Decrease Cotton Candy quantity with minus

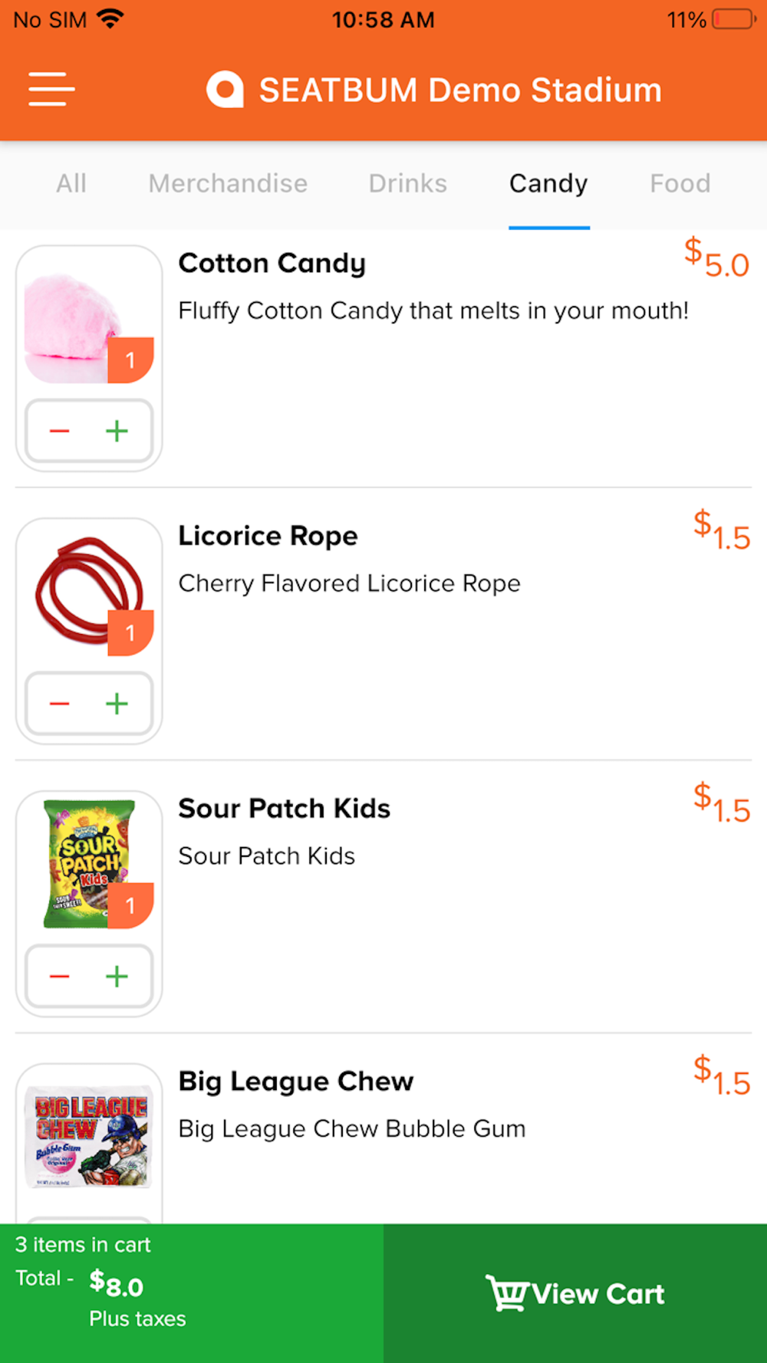pos(60,432)
